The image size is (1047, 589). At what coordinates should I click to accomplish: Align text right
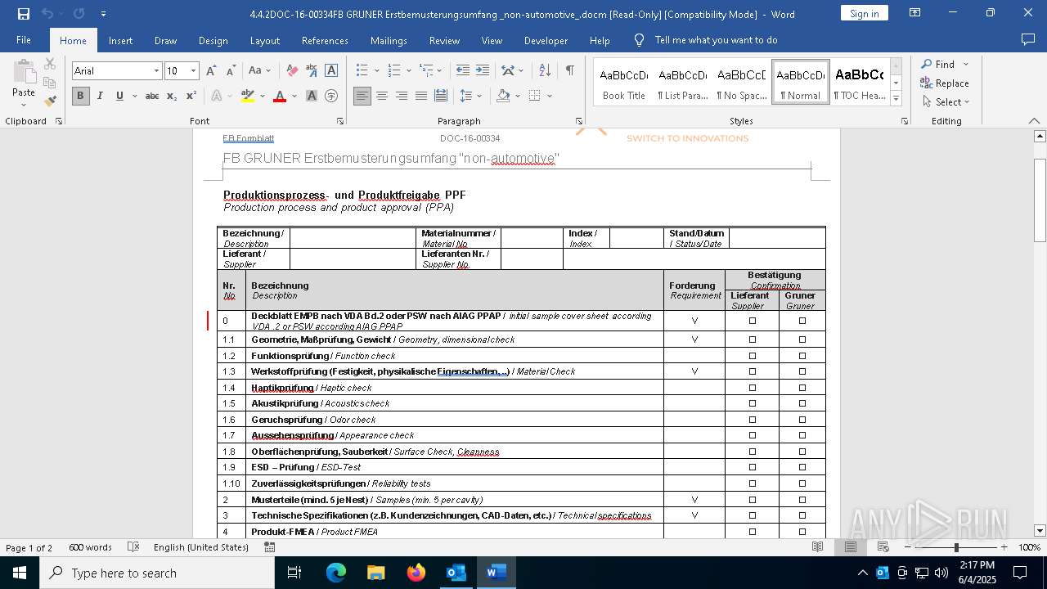[x=402, y=96]
